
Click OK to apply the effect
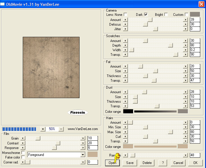tap(195, 163)
